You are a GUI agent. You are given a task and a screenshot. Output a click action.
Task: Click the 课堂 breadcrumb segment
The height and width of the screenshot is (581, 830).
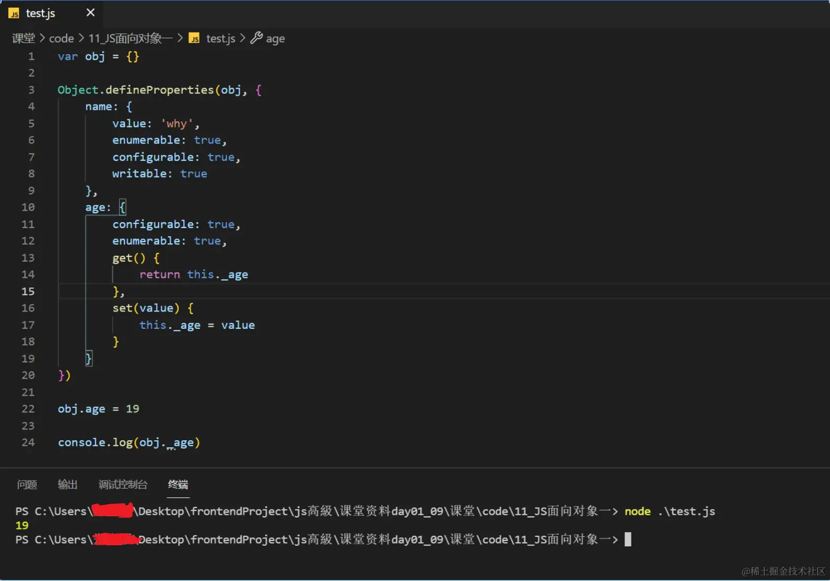point(24,38)
